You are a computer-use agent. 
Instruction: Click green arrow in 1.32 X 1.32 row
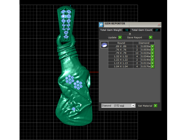(x=153, y=56)
